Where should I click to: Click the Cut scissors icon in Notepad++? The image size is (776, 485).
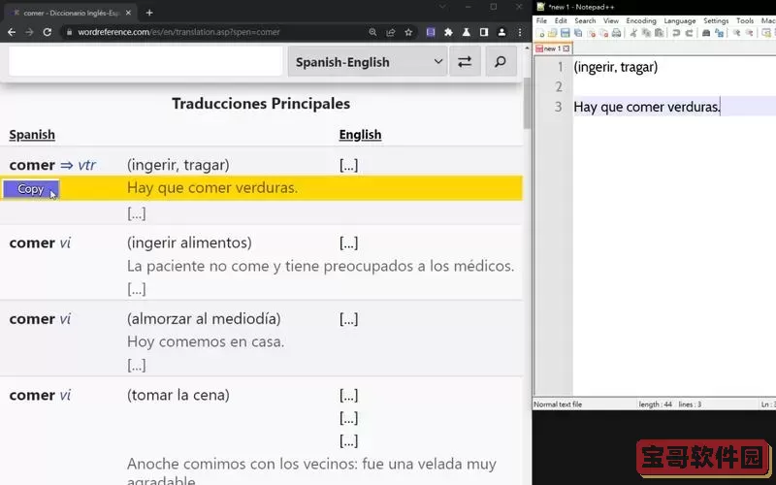pyautogui.click(x=632, y=33)
